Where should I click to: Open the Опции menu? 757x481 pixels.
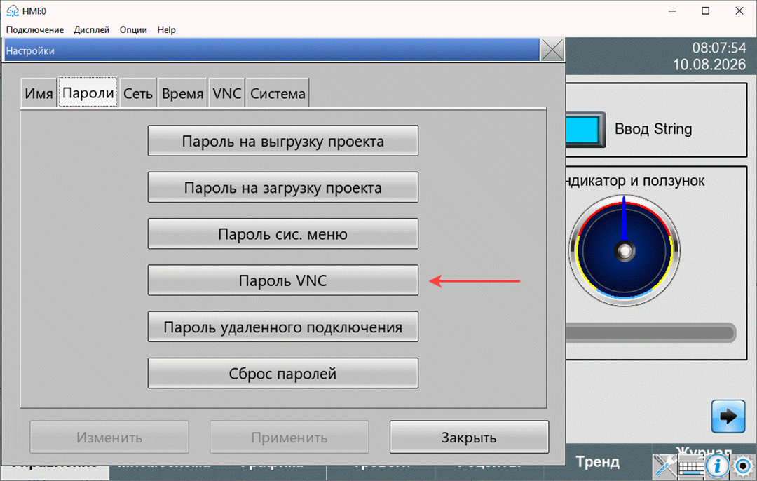(133, 30)
